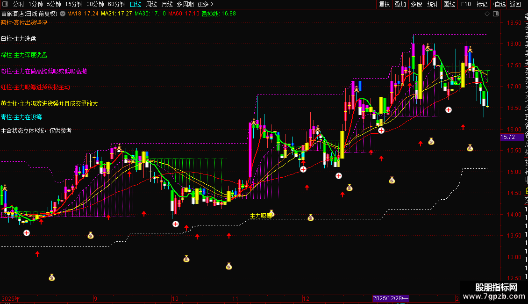The height and width of the screenshot is (304, 528).
Task: Click the 12.50 price axis value
Action: pyautogui.click(x=514, y=278)
